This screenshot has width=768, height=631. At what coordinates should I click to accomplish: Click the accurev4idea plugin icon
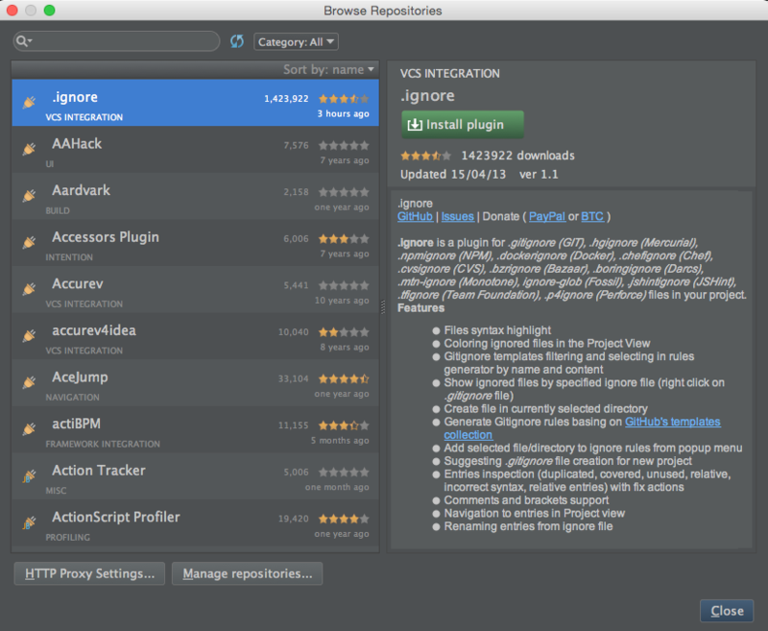point(30,335)
